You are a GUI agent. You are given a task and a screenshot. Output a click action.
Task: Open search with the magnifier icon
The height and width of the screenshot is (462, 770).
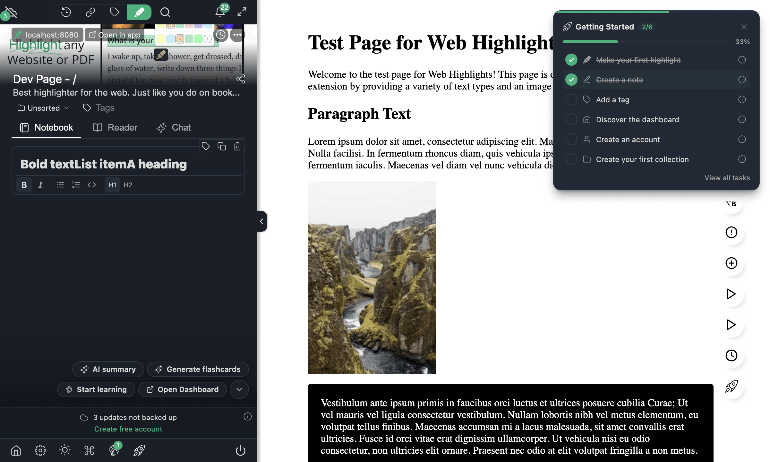tap(165, 12)
